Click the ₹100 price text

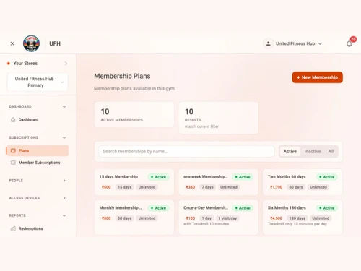click(x=191, y=218)
